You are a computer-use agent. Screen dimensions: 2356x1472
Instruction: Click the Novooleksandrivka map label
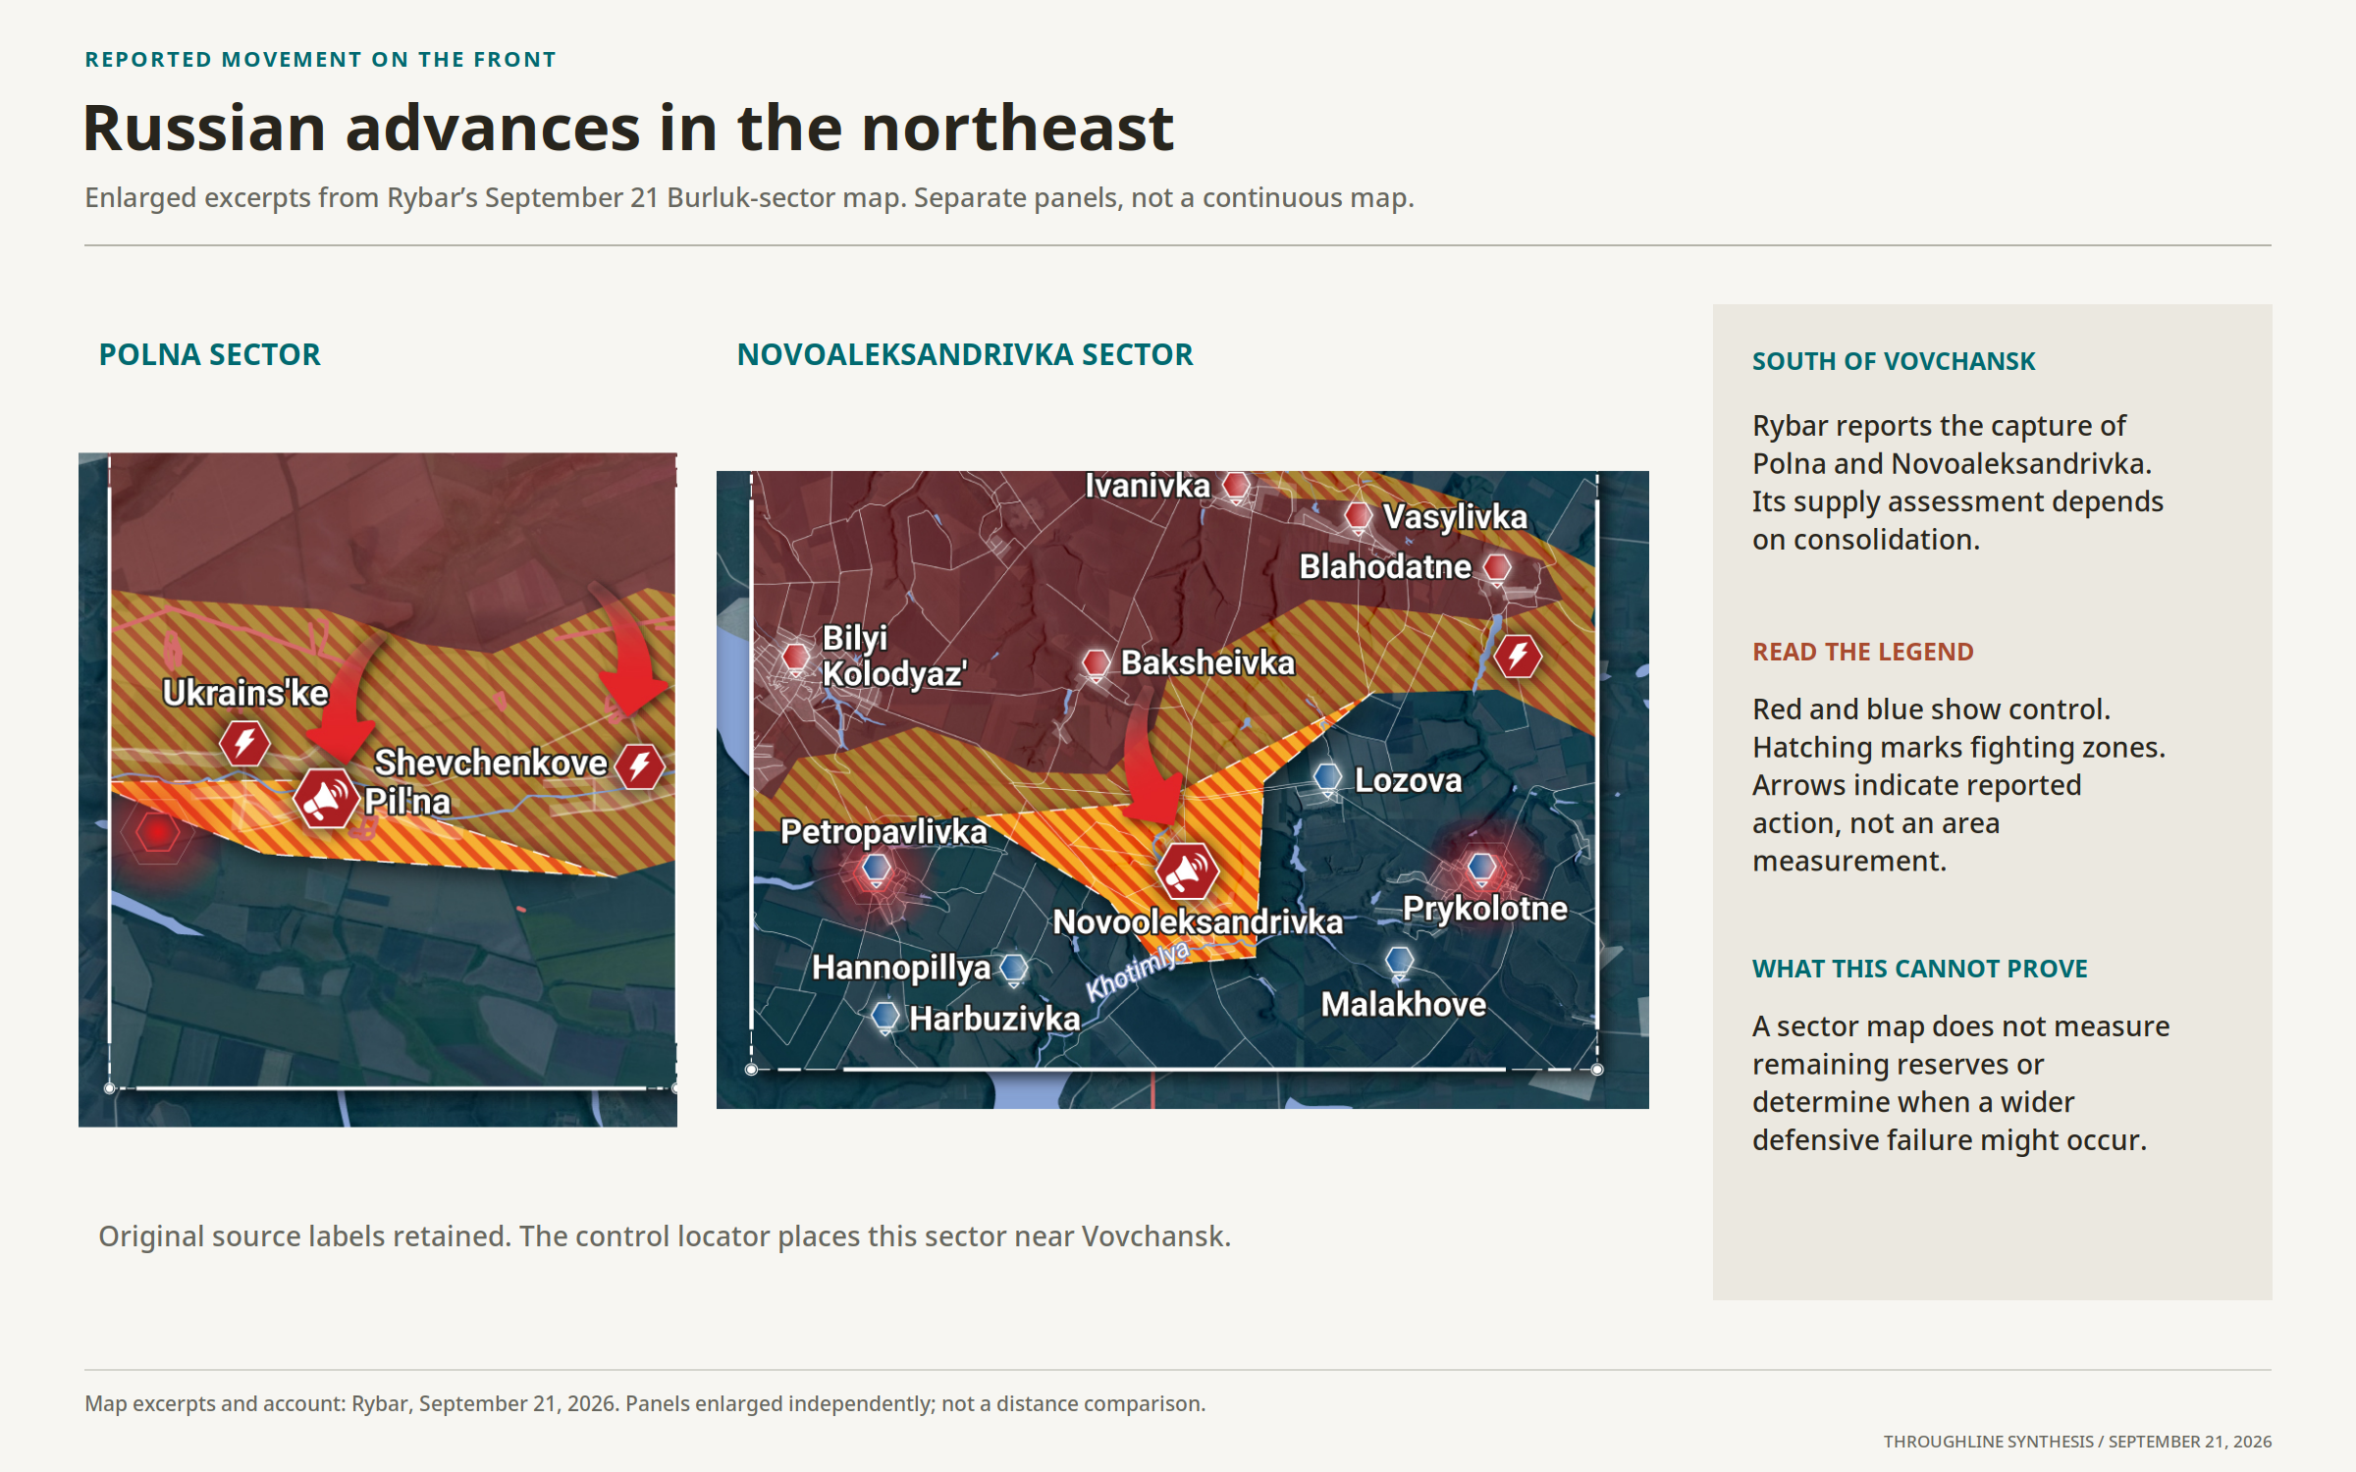click(1198, 921)
